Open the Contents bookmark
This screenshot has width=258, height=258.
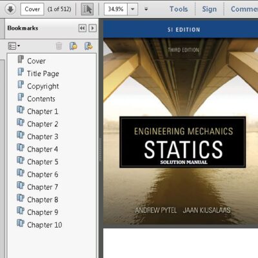tap(41, 99)
